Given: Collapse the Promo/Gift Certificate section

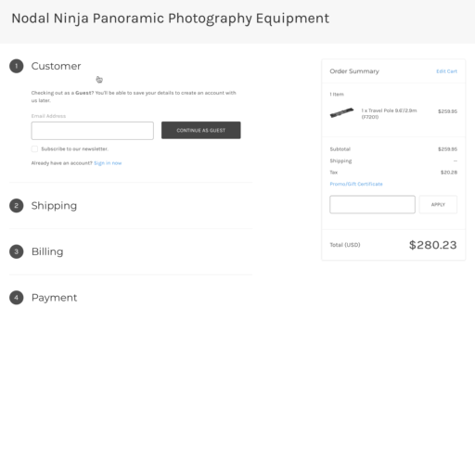Looking at the screenshot, I should pyautogui.click(x=356, y=184).
